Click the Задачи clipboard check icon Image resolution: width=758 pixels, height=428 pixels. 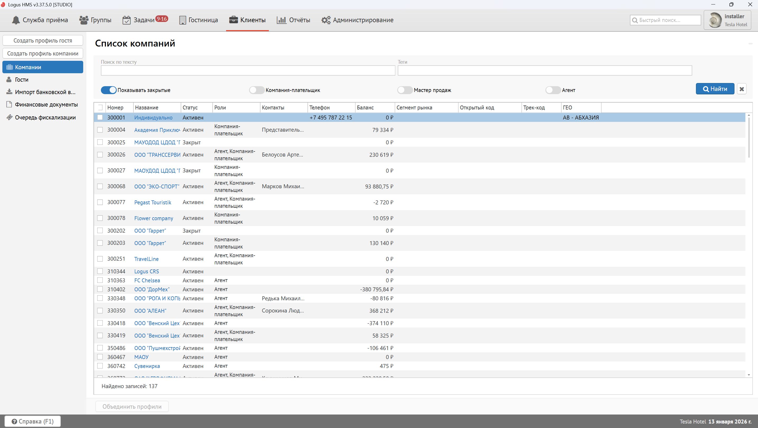click(x=127, y=20)
